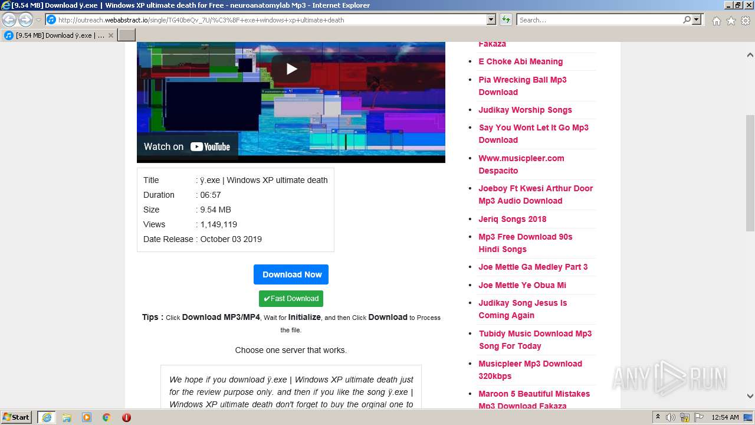Click the site favicon in address bar

coord(51,20)
